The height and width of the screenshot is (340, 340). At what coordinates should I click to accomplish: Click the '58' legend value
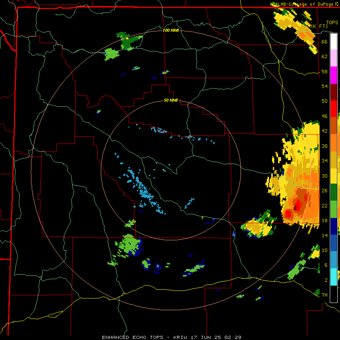click(x=325, y=71)
